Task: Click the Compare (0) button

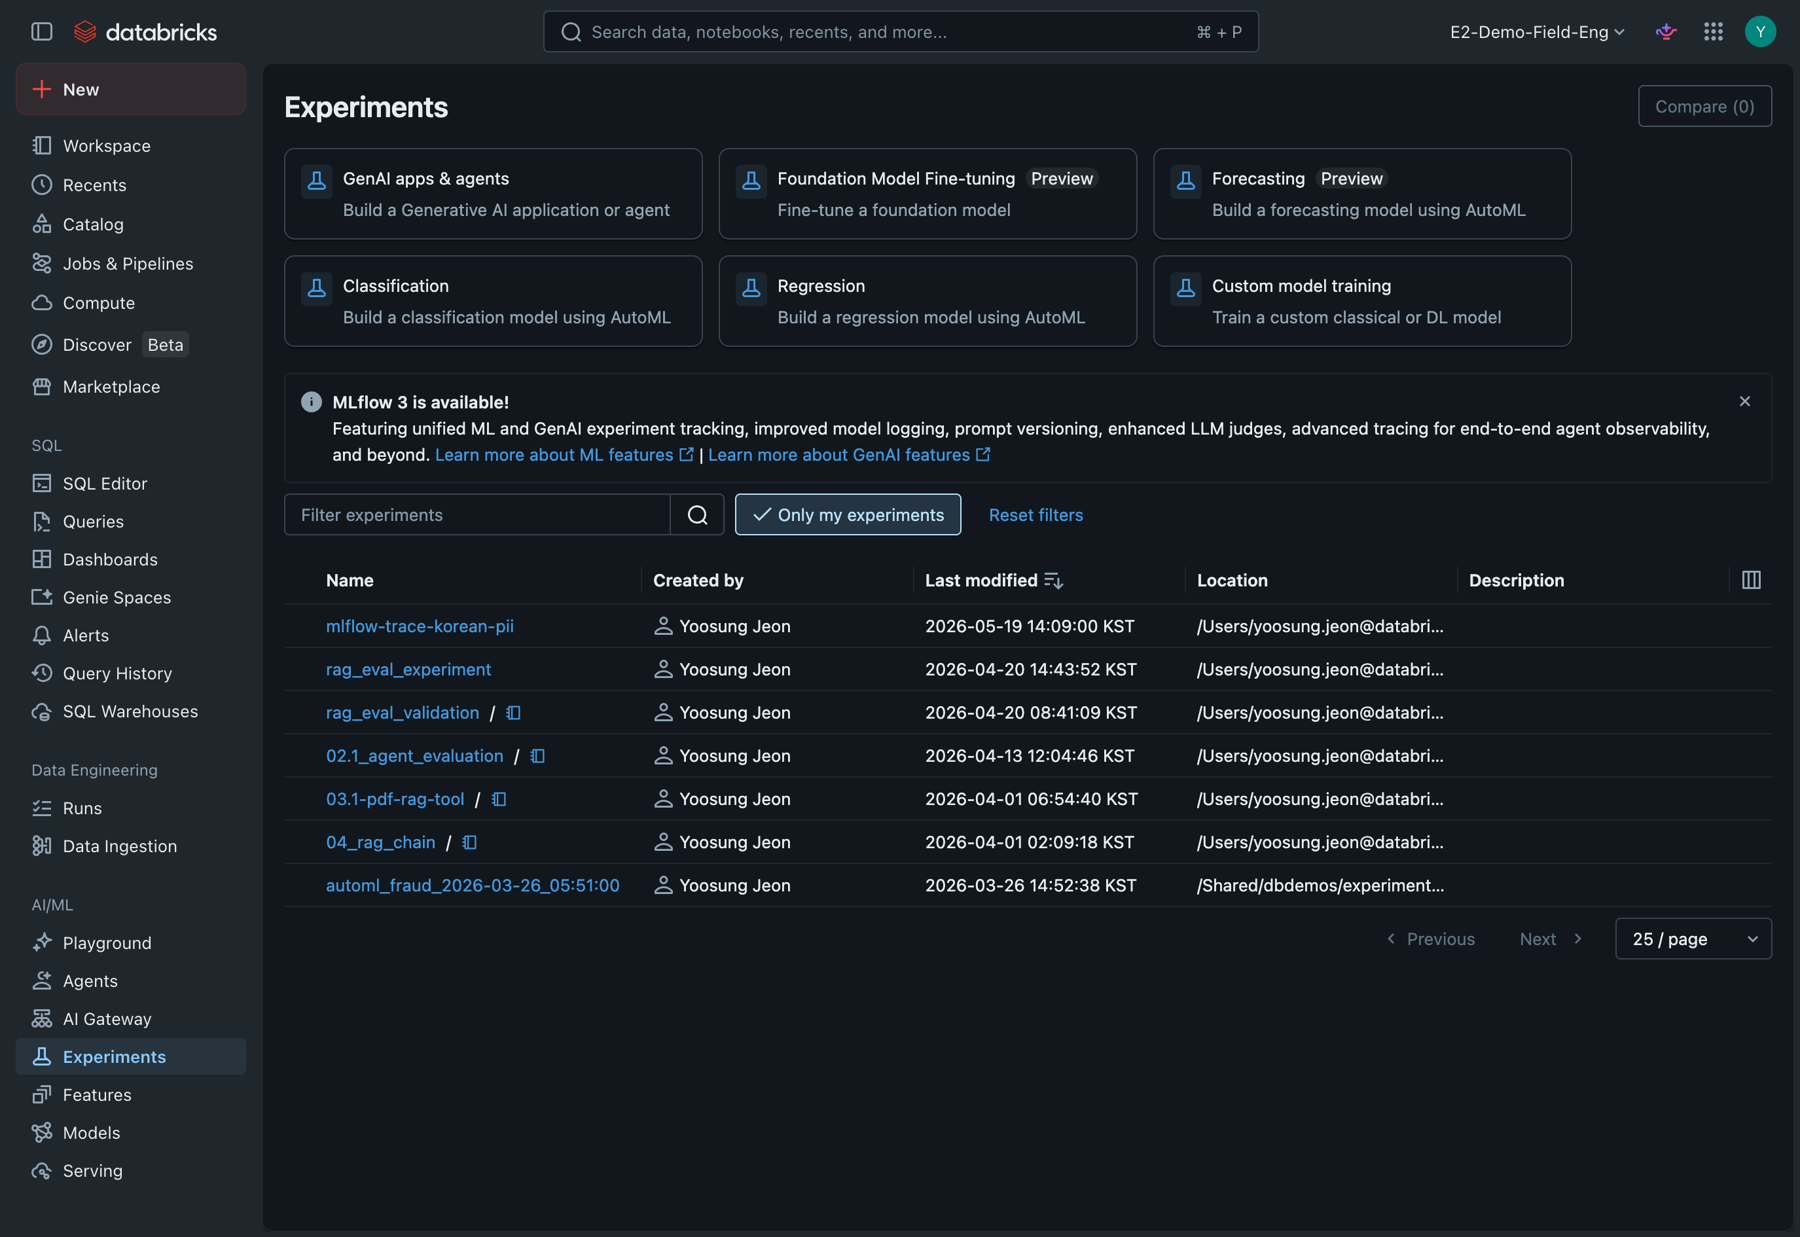Action: click(x=1704, y=106)
